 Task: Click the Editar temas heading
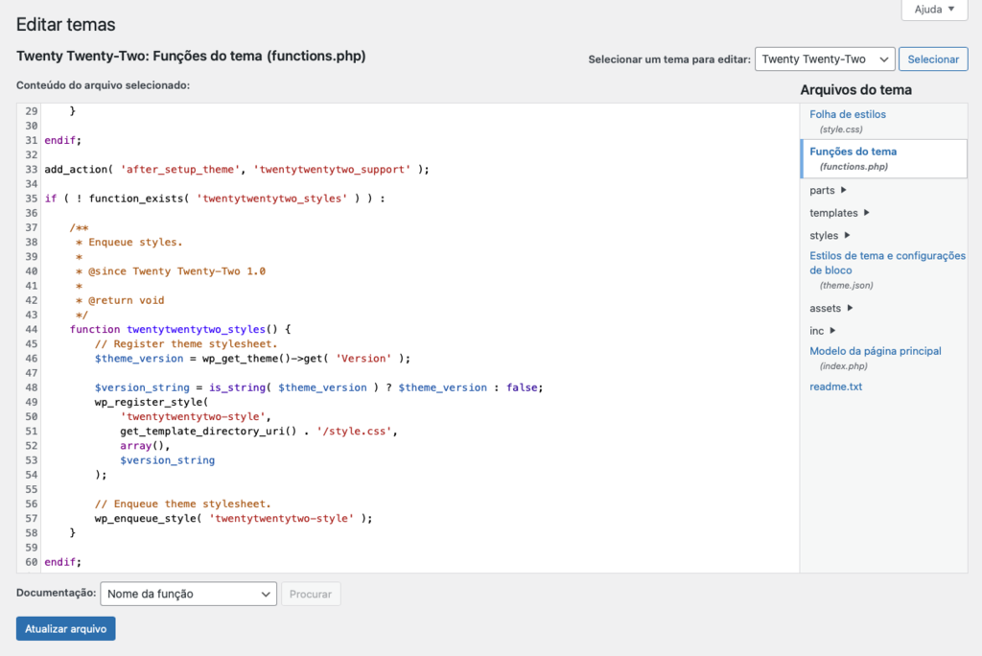(65, 24)
